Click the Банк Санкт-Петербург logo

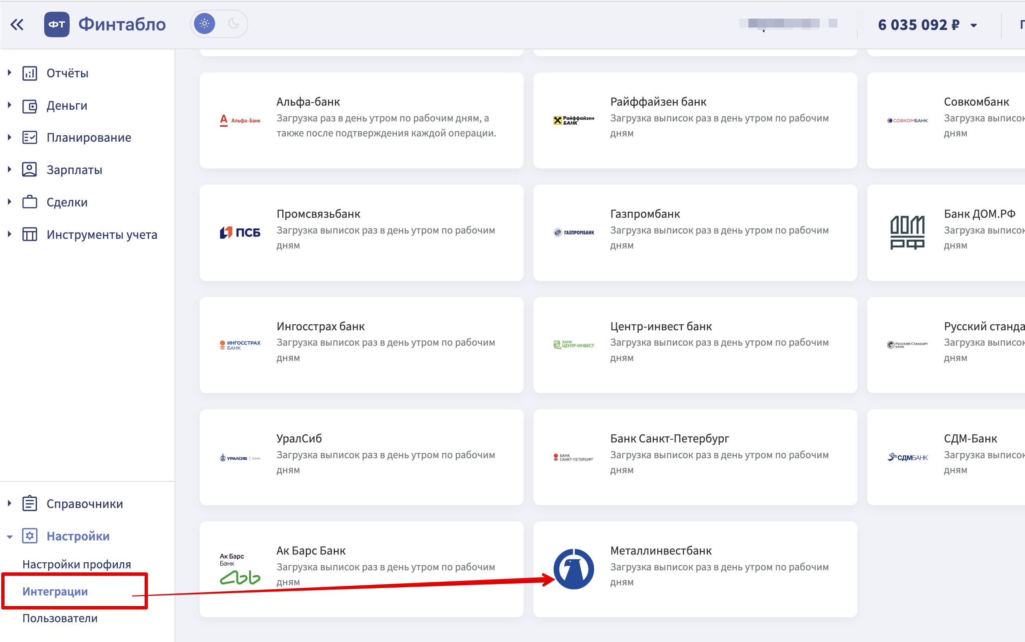574,457
